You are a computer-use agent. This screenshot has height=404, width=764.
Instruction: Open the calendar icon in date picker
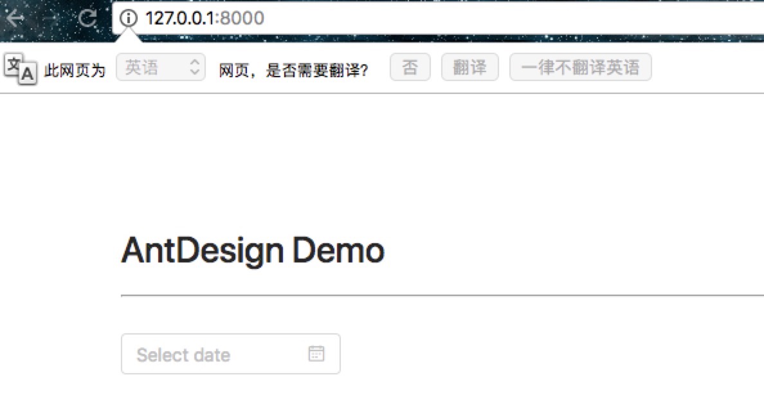316,353
